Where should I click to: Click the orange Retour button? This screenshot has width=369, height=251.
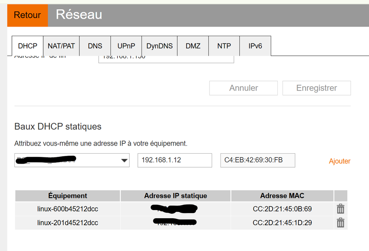tap(27, 15)
